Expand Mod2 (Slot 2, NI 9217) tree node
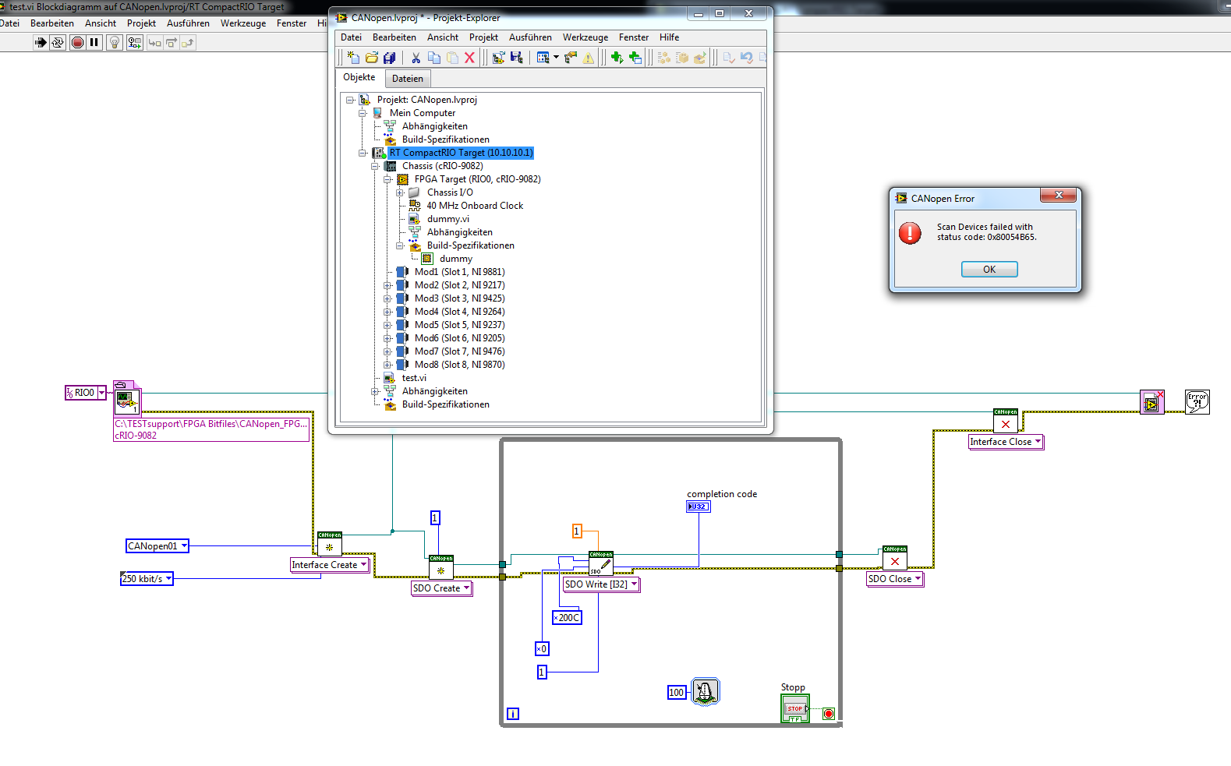1231x766 pixels. pyautogui.click(x=387, y=285)
